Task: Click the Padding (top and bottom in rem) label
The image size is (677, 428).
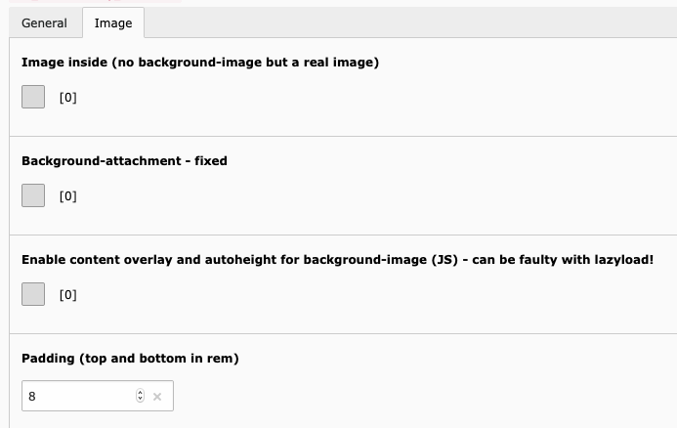Action: pyautogui.click(x=130, y=359)
